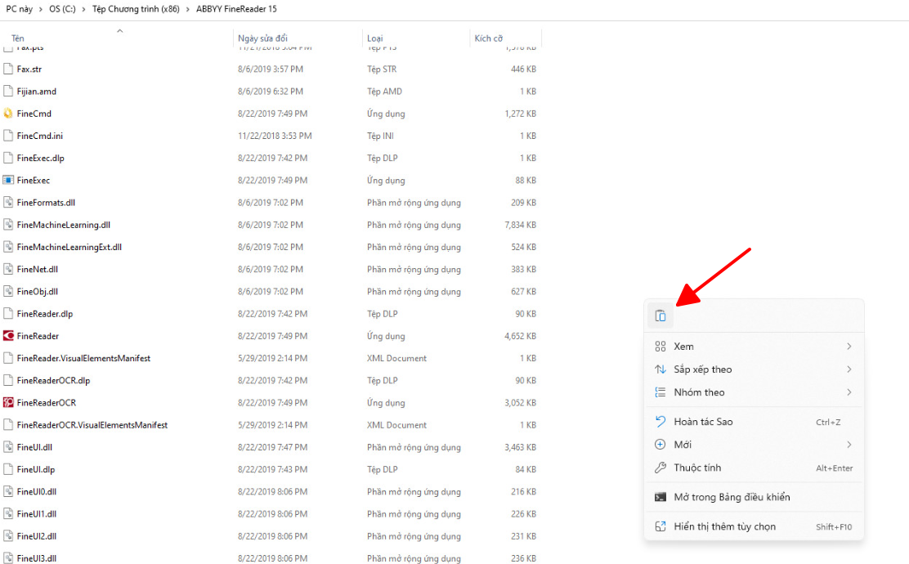Select the FineUI3.dll file name
Screen dimensions: 909x564
pyautogui.click(x=37, y=558)
